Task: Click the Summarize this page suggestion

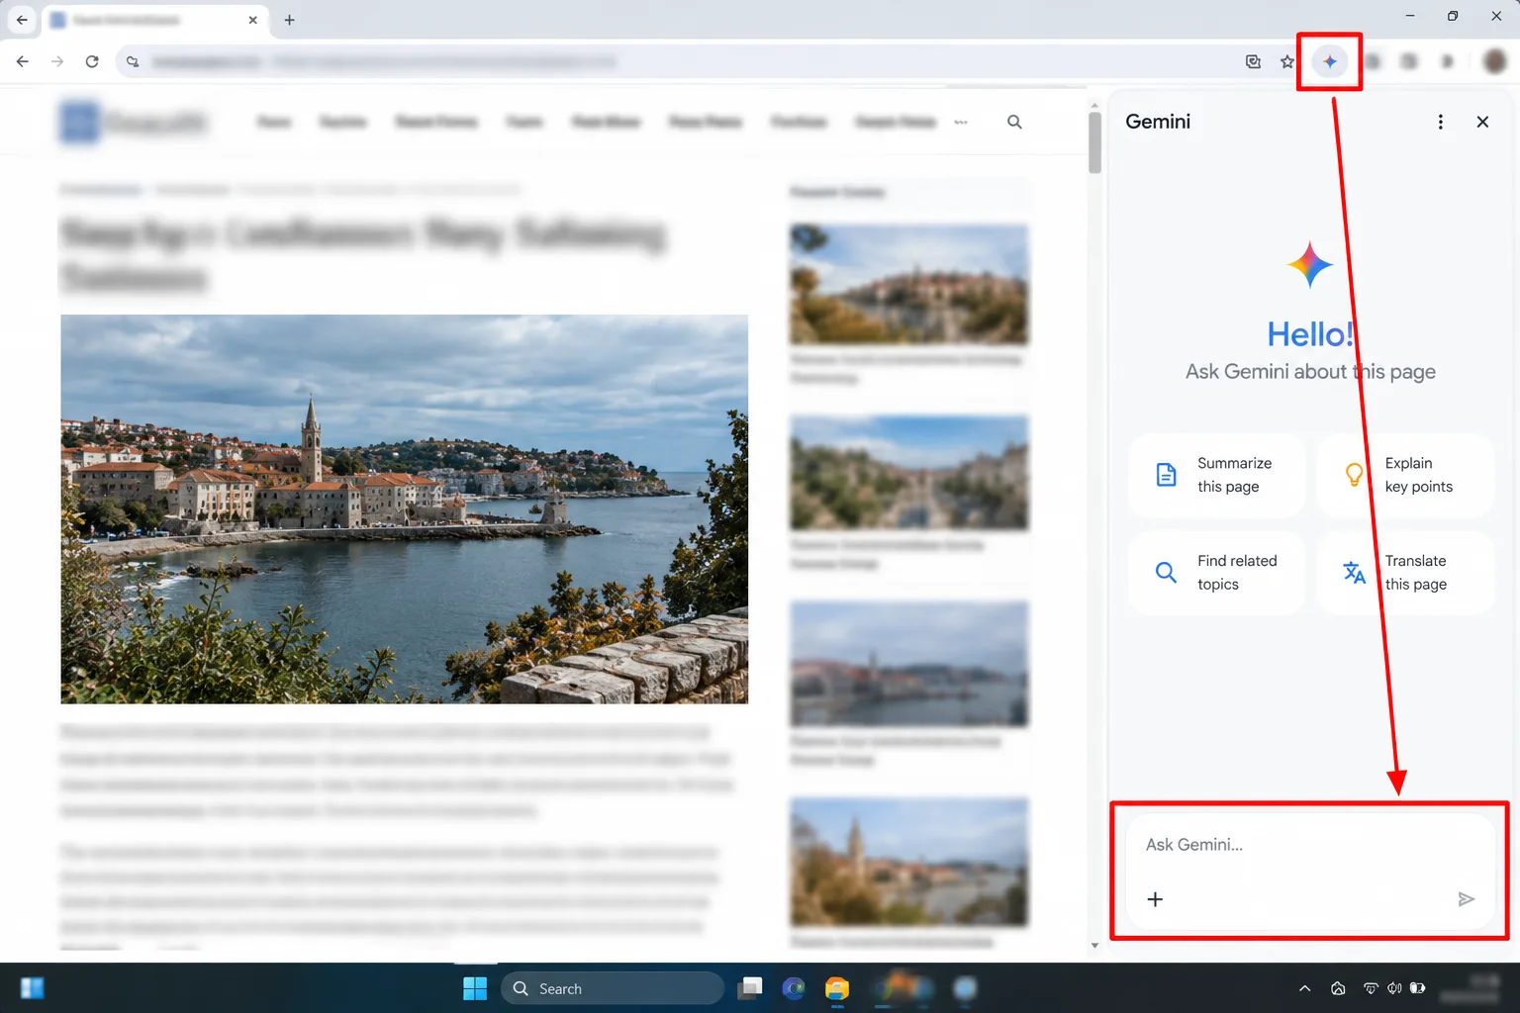Action: (x=1216, y=475)
